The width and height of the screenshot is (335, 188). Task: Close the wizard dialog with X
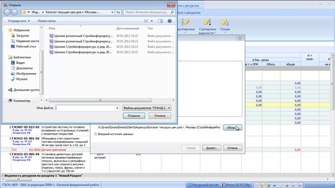(x=240, y=38)
